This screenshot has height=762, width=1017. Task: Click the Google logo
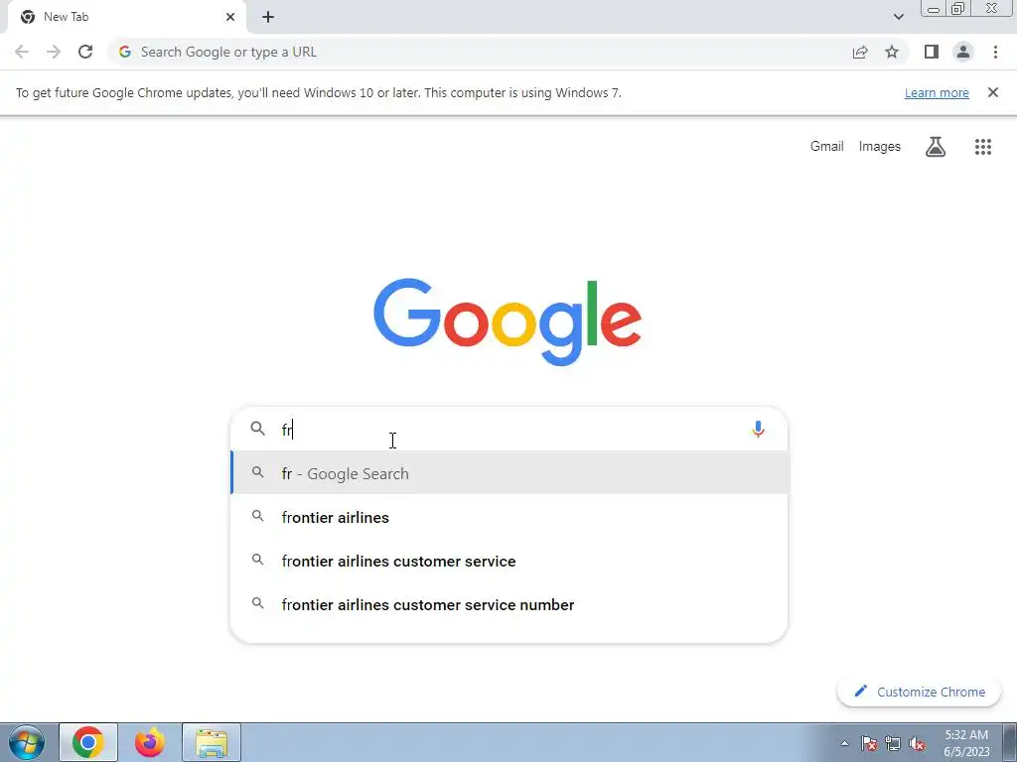(508, 322)
